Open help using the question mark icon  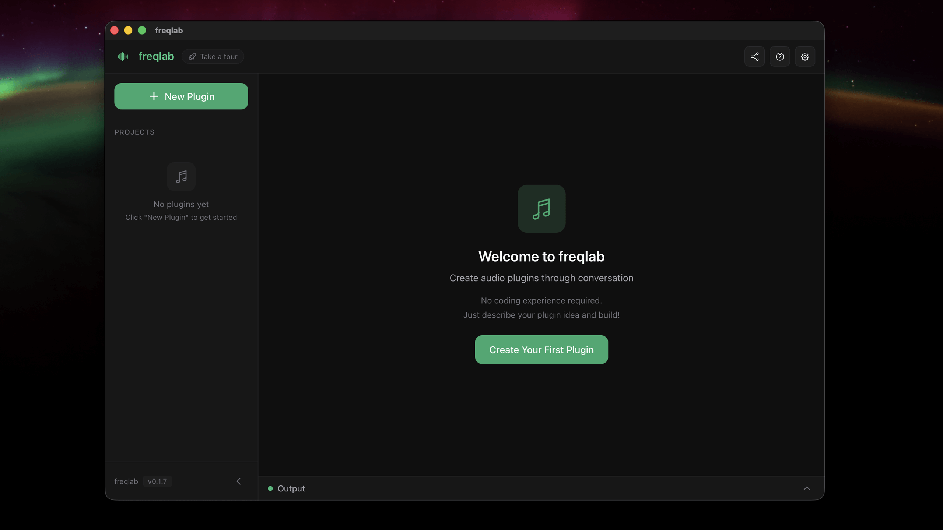[780, 56]
